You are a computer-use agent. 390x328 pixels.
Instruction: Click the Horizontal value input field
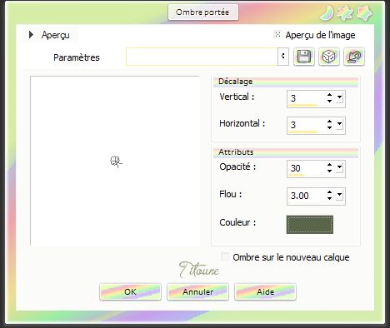click(x=307, y=125)
